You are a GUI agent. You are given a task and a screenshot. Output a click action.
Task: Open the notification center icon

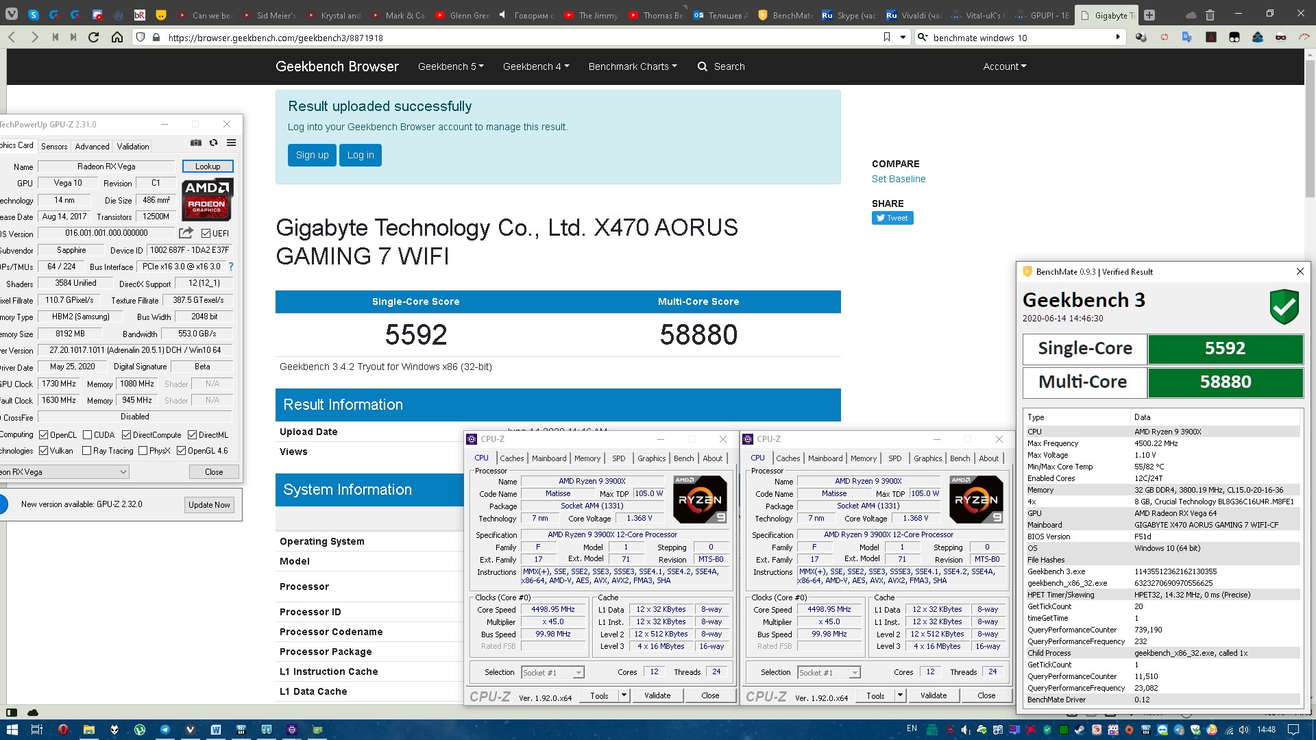coord(1293,730)
